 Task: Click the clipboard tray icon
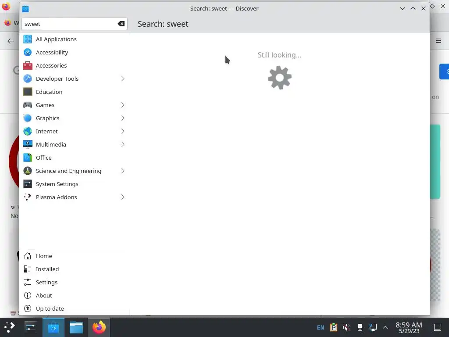coord(334,327)
